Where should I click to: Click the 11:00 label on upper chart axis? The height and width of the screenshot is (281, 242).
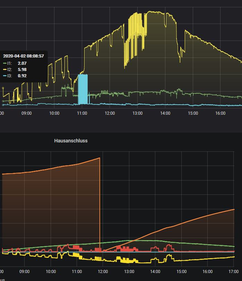(82, 113)
